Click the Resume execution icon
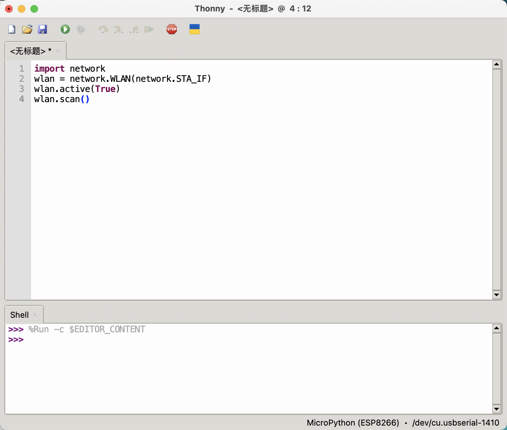Image resolution: width=507 pixels, height=430 pixels. point(150,29)
